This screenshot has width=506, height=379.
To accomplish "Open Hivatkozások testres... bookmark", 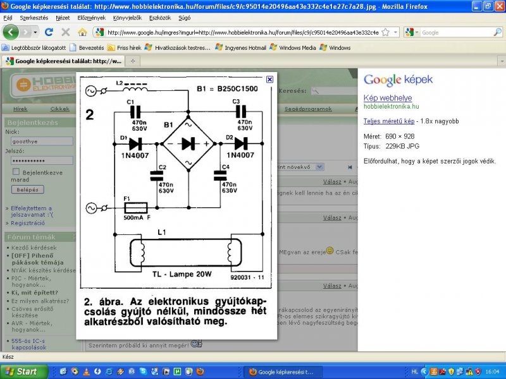I will pyautogui.click(x=178, y=48).
